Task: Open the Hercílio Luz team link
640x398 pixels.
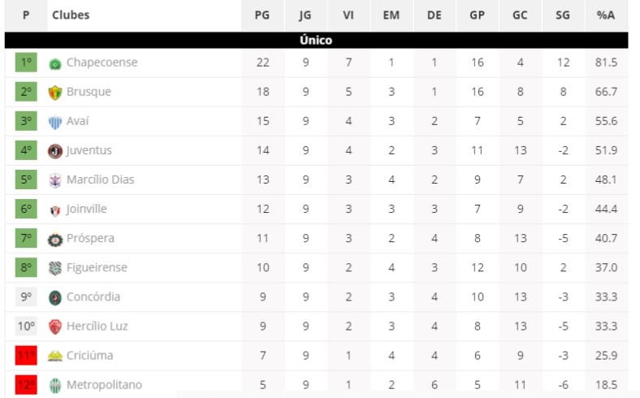Action: click(x=97, y=327)
